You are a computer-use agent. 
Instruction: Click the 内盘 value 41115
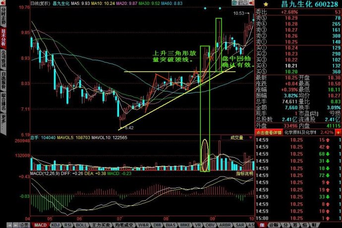coord(334,126)
